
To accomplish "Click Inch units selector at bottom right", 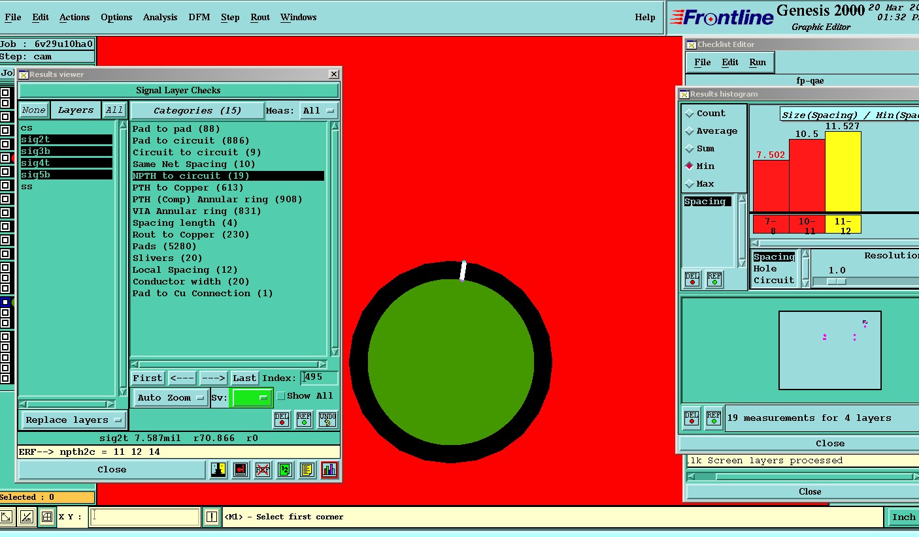I will pyautogui.click(x=903, y=517).
